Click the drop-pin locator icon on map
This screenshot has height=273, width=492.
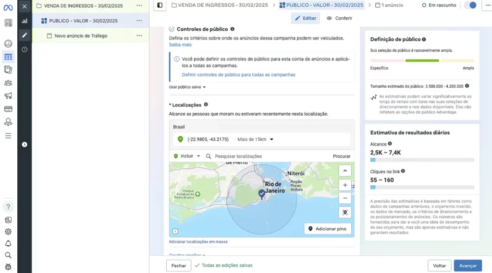click(x=345, y=212)
